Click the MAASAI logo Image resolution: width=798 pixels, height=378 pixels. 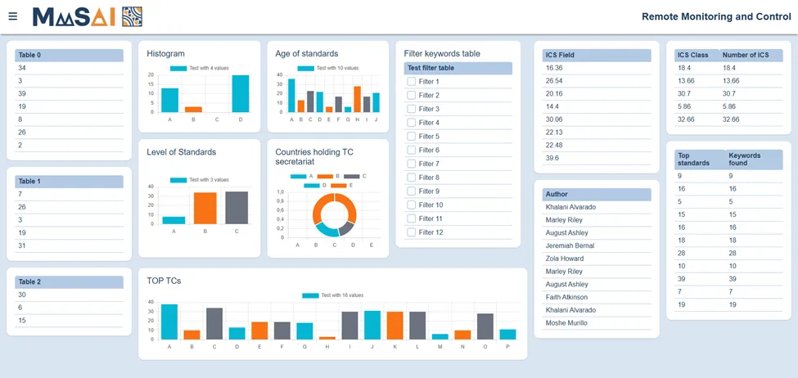click(x=77, y=17)
